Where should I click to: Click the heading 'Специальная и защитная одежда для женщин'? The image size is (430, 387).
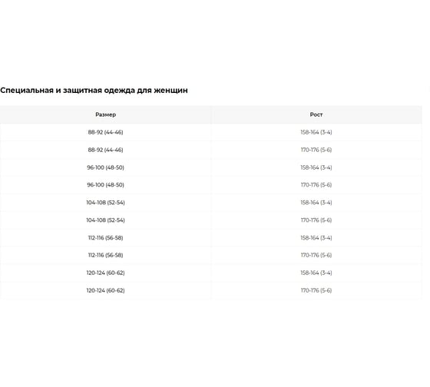94,91
